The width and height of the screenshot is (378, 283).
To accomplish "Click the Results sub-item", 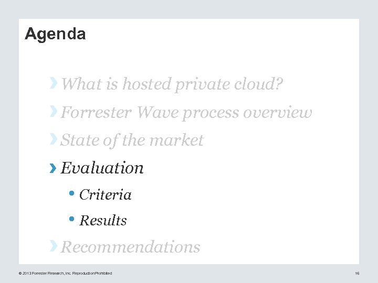I will pyautogui.click(x=103, y=221).
